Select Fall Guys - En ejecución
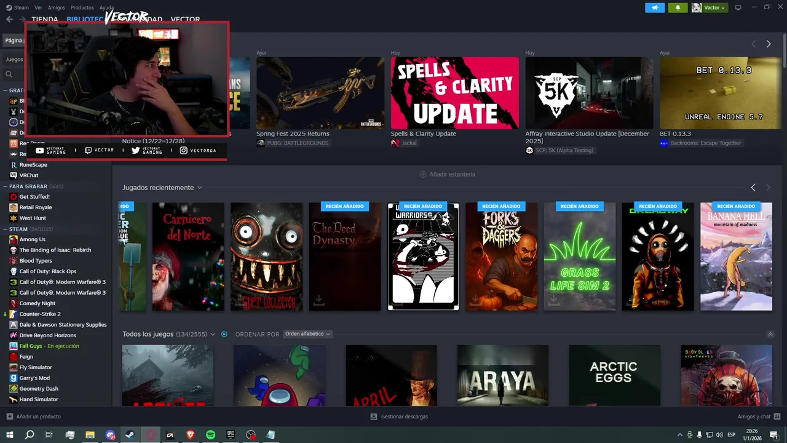The image size is (787, 443). point(49,346)
